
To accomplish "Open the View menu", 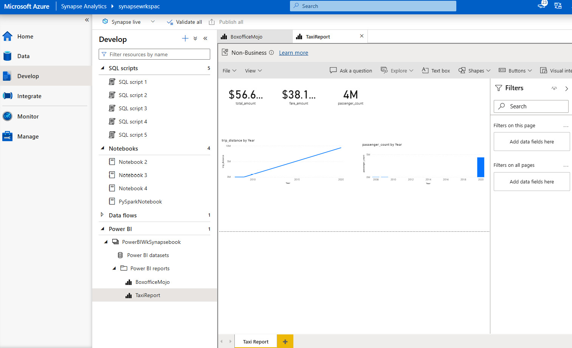I will pyautogui.click(x=253, y=71).
